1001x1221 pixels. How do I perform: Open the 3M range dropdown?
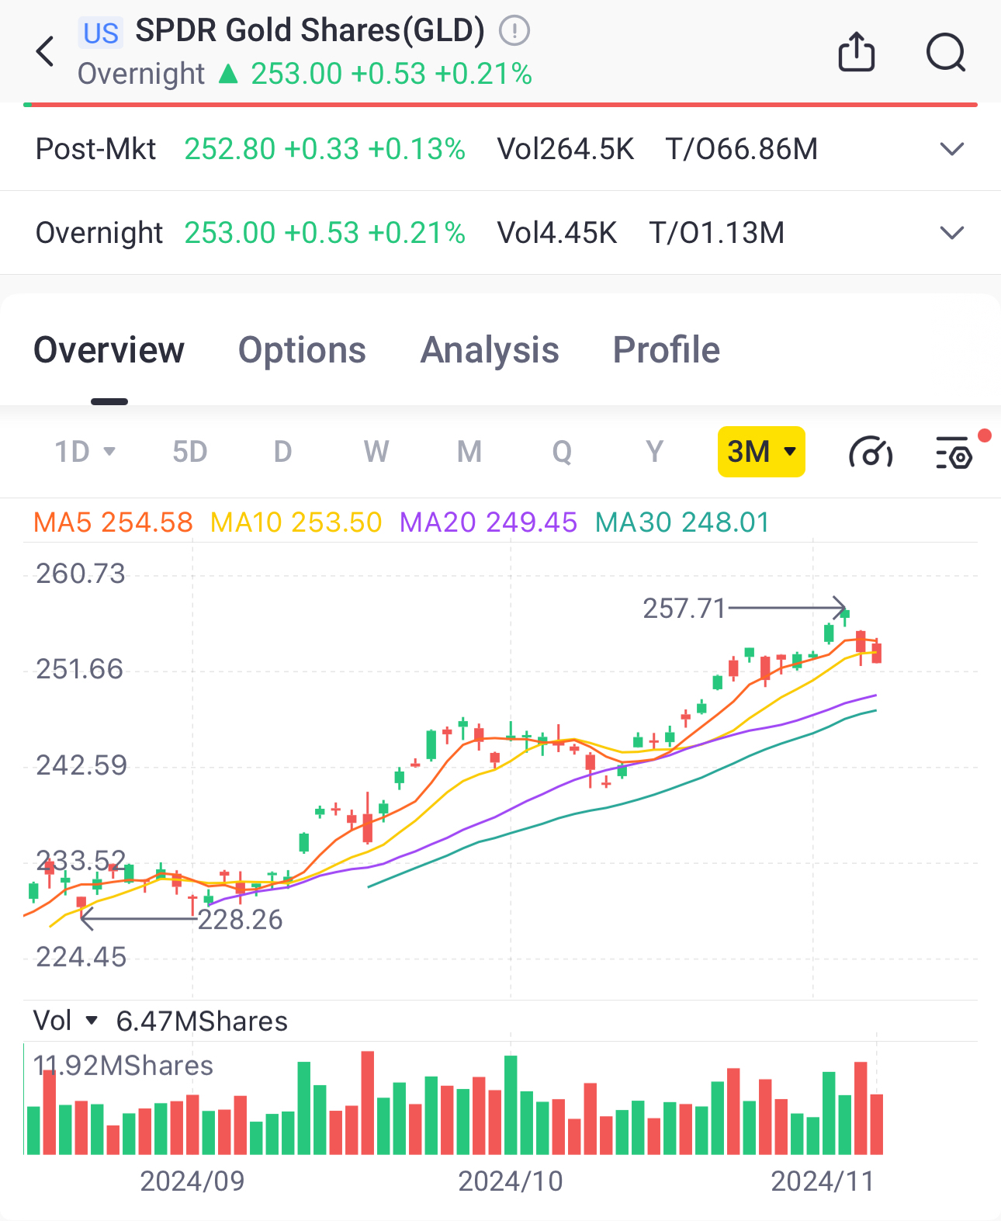tap(761, 452)
